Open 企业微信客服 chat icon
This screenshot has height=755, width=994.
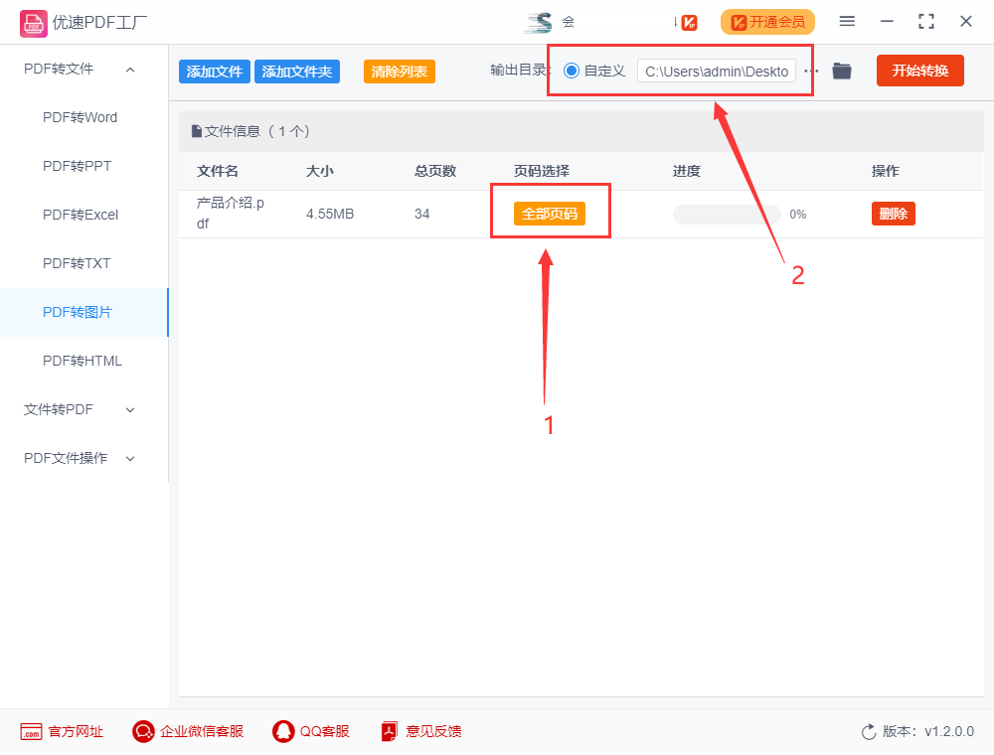point(143,731)
